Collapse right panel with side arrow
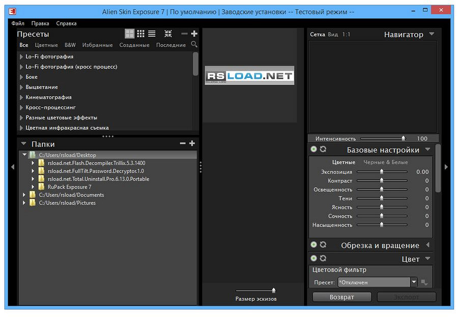This screenshot has height=317, width=458. (446, 167)
